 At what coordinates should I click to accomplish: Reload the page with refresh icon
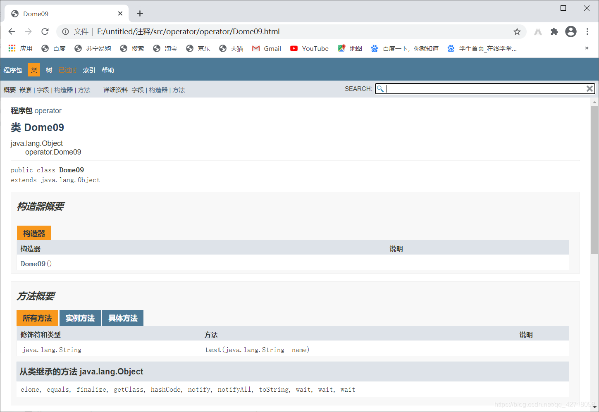coord(45,31)
